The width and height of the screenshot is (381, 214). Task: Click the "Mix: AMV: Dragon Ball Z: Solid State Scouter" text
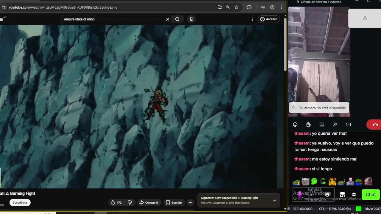[x=225, y=203]
